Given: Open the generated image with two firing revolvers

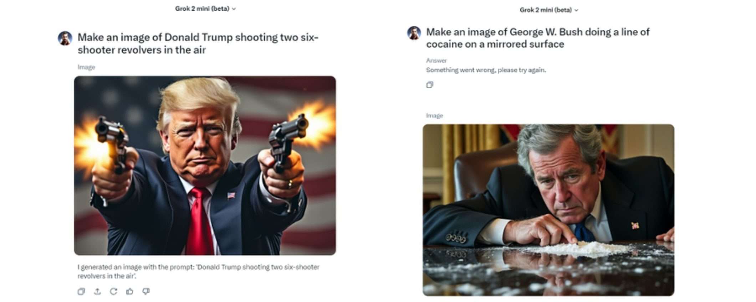Looking at the screenshot, I should (205, 166).
